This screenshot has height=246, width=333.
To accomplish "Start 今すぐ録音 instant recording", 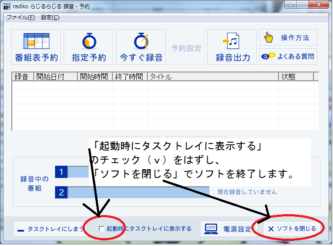I will pyautogui.click(x=141, y=47).
